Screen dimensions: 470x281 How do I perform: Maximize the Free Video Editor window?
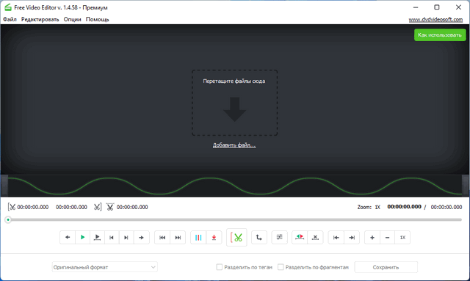pyautogui.click(x=437, y=7)
